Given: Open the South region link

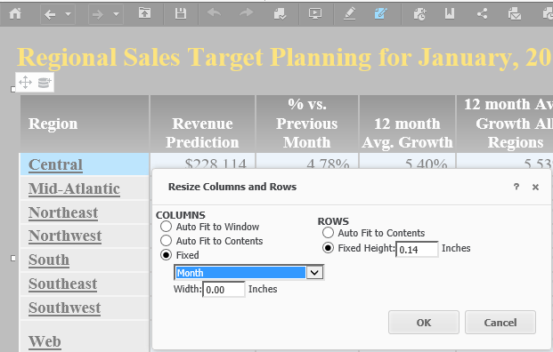Looking at the screenshot, I should pos(49,260).
